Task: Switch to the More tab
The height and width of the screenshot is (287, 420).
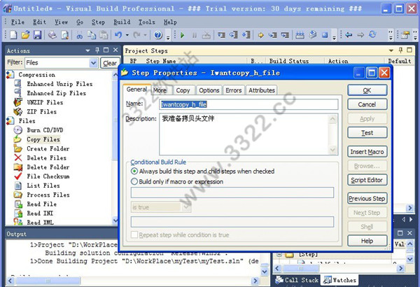Action: pos(160,90)
